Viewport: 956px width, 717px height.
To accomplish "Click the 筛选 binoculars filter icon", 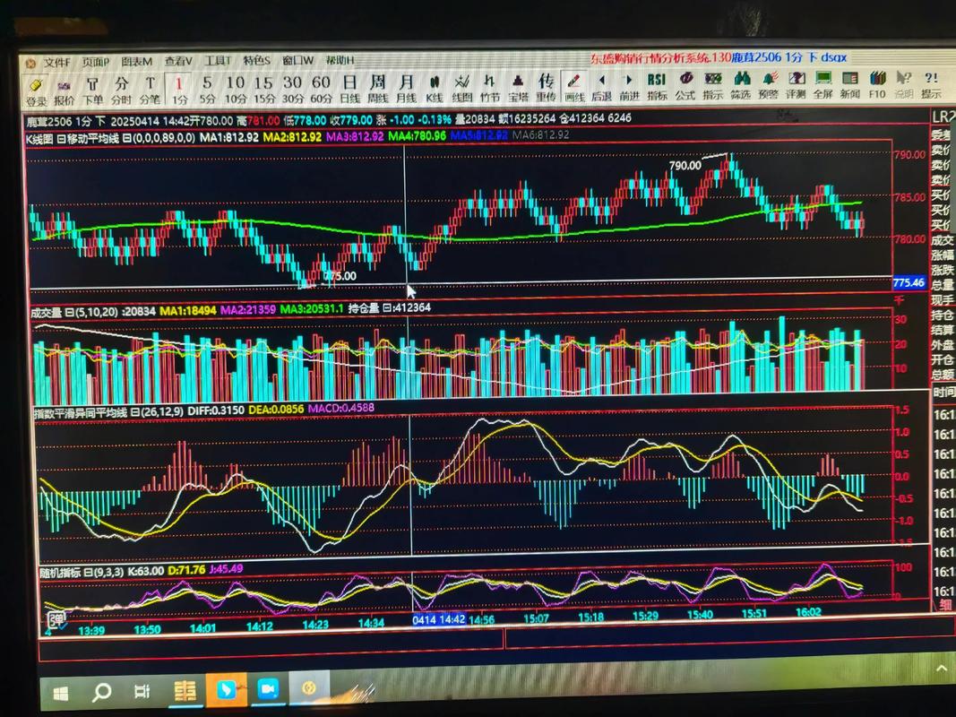I will coord(740,84).
